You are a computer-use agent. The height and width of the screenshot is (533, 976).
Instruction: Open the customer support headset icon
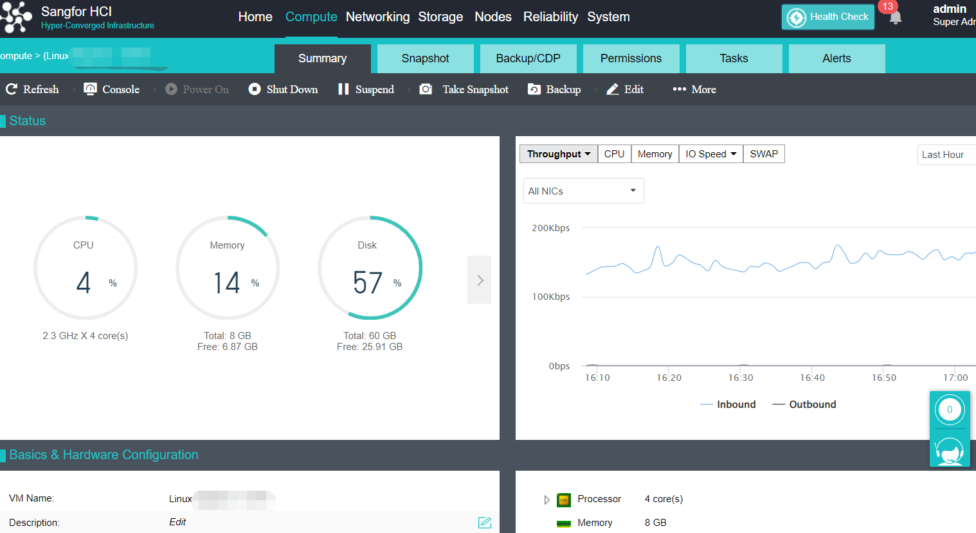pyautogui.click(x=950, y=450)
